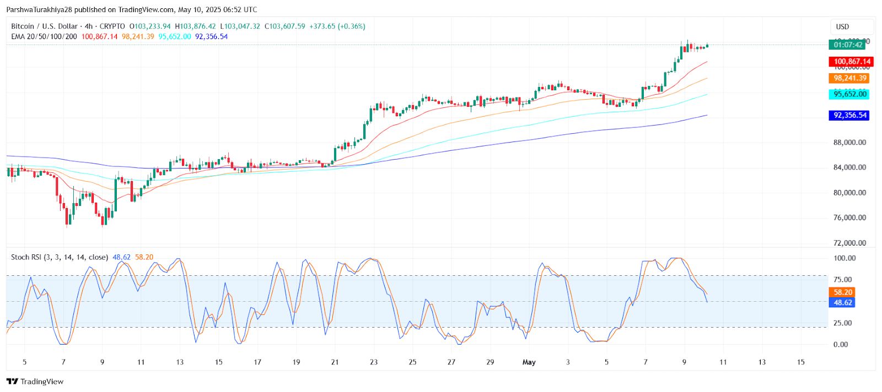Image resolution: width=882 pixels, height=392 pixels.
Task: Select the Stoch RSI indicator legend
Action: (x=60, y=257)
